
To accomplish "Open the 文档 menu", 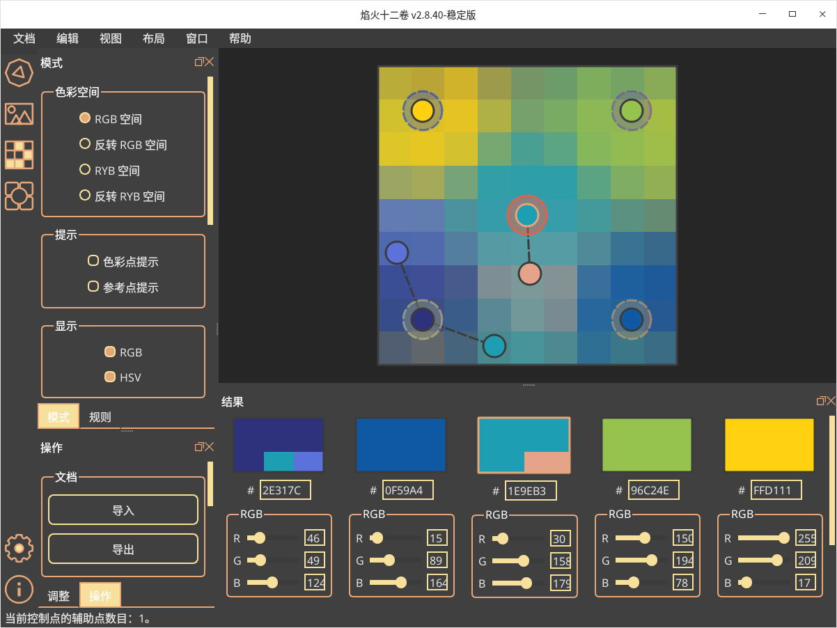I will (24, 38).
